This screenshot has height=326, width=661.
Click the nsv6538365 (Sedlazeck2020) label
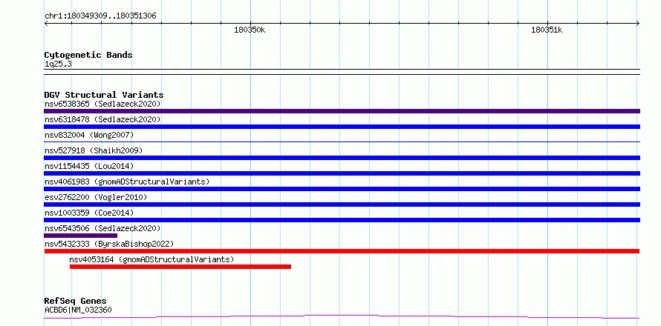[x=102, y=104]
